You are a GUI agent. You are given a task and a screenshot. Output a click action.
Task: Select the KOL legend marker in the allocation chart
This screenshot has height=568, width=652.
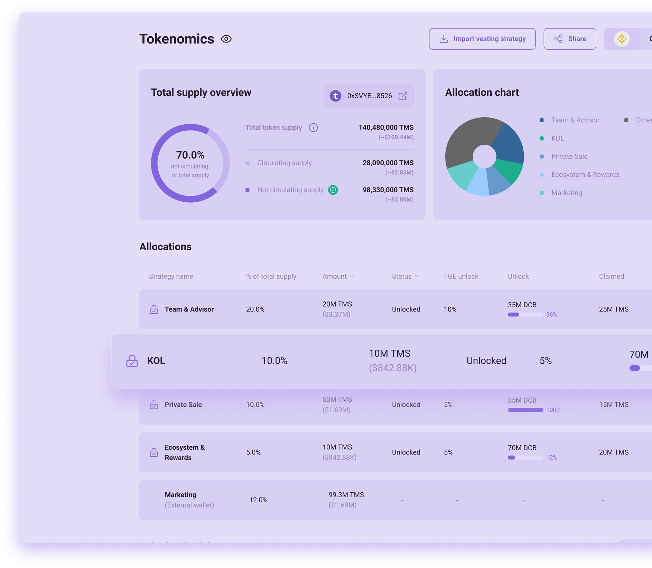click(541, 138)
